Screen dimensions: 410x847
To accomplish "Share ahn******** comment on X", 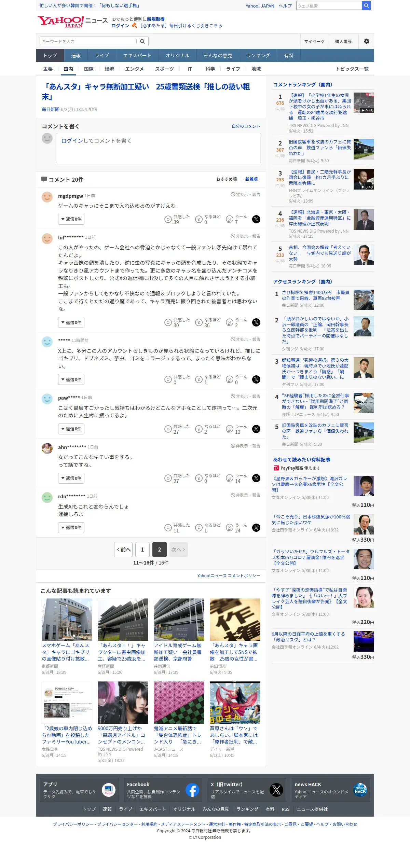I will [256, 478].
